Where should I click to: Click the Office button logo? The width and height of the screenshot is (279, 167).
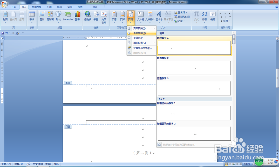pyautogui.click(x=4, y=4)
